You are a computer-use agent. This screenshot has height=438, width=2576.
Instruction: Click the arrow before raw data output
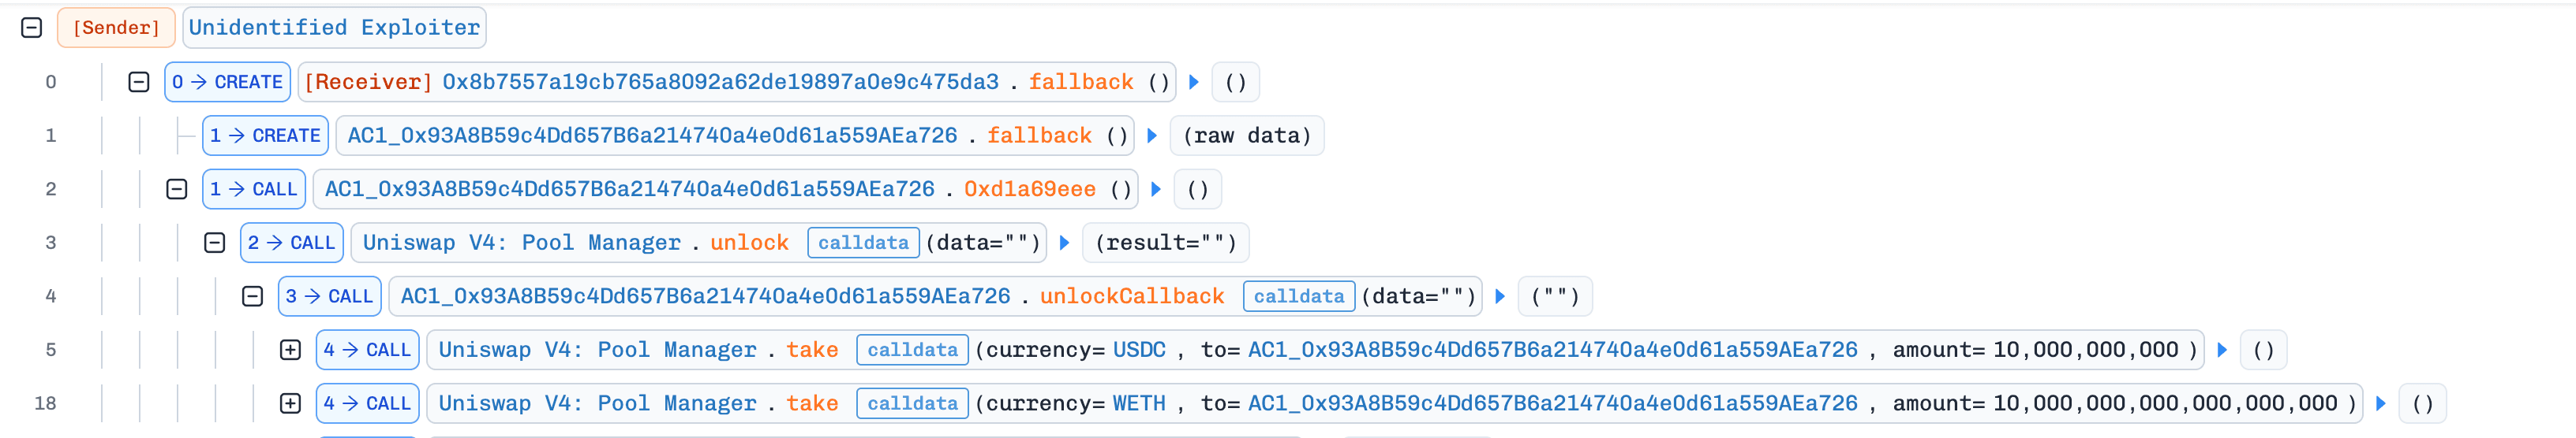point(1151,135)
